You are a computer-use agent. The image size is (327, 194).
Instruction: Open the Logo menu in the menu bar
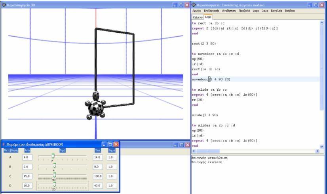(x=256, y=11)
